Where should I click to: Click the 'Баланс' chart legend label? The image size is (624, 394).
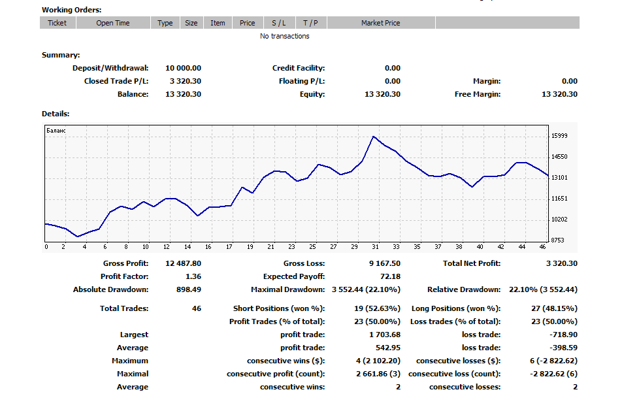56,131
